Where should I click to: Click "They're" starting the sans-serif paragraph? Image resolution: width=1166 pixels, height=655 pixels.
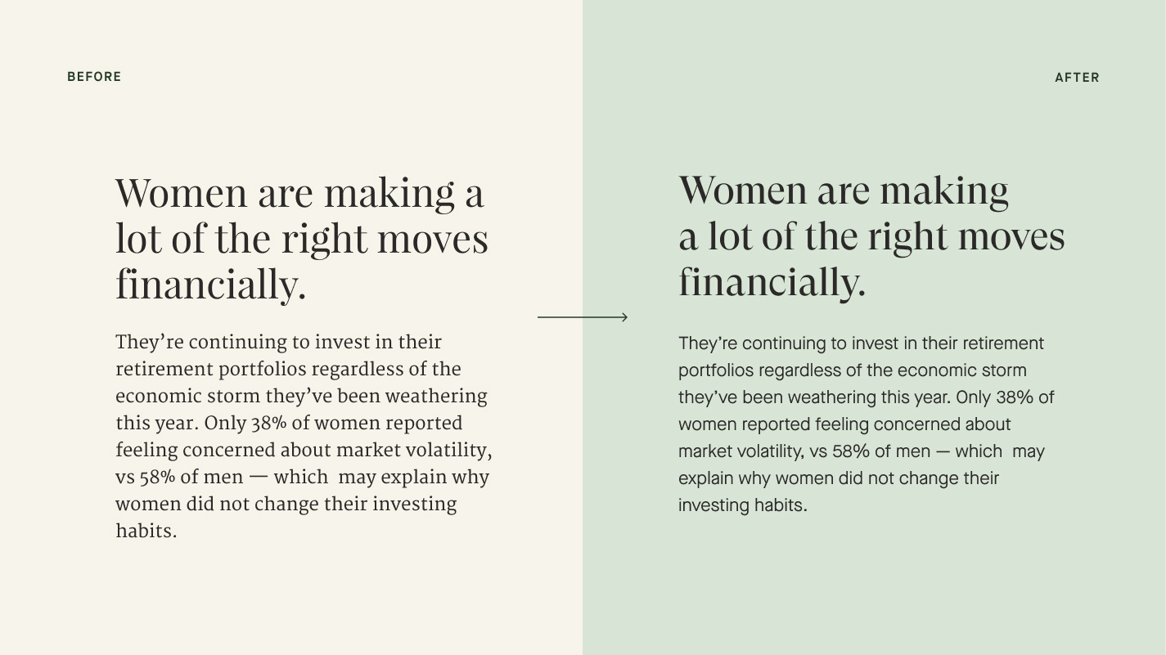click(708, 343)
